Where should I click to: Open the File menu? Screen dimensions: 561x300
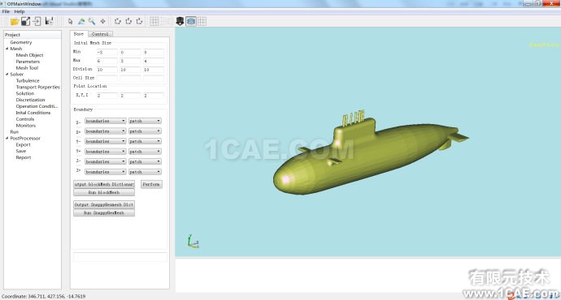6,11
